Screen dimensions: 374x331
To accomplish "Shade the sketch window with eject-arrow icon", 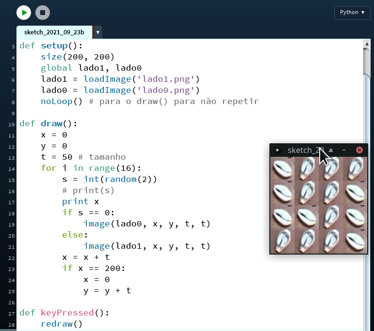I will point(331,150).
